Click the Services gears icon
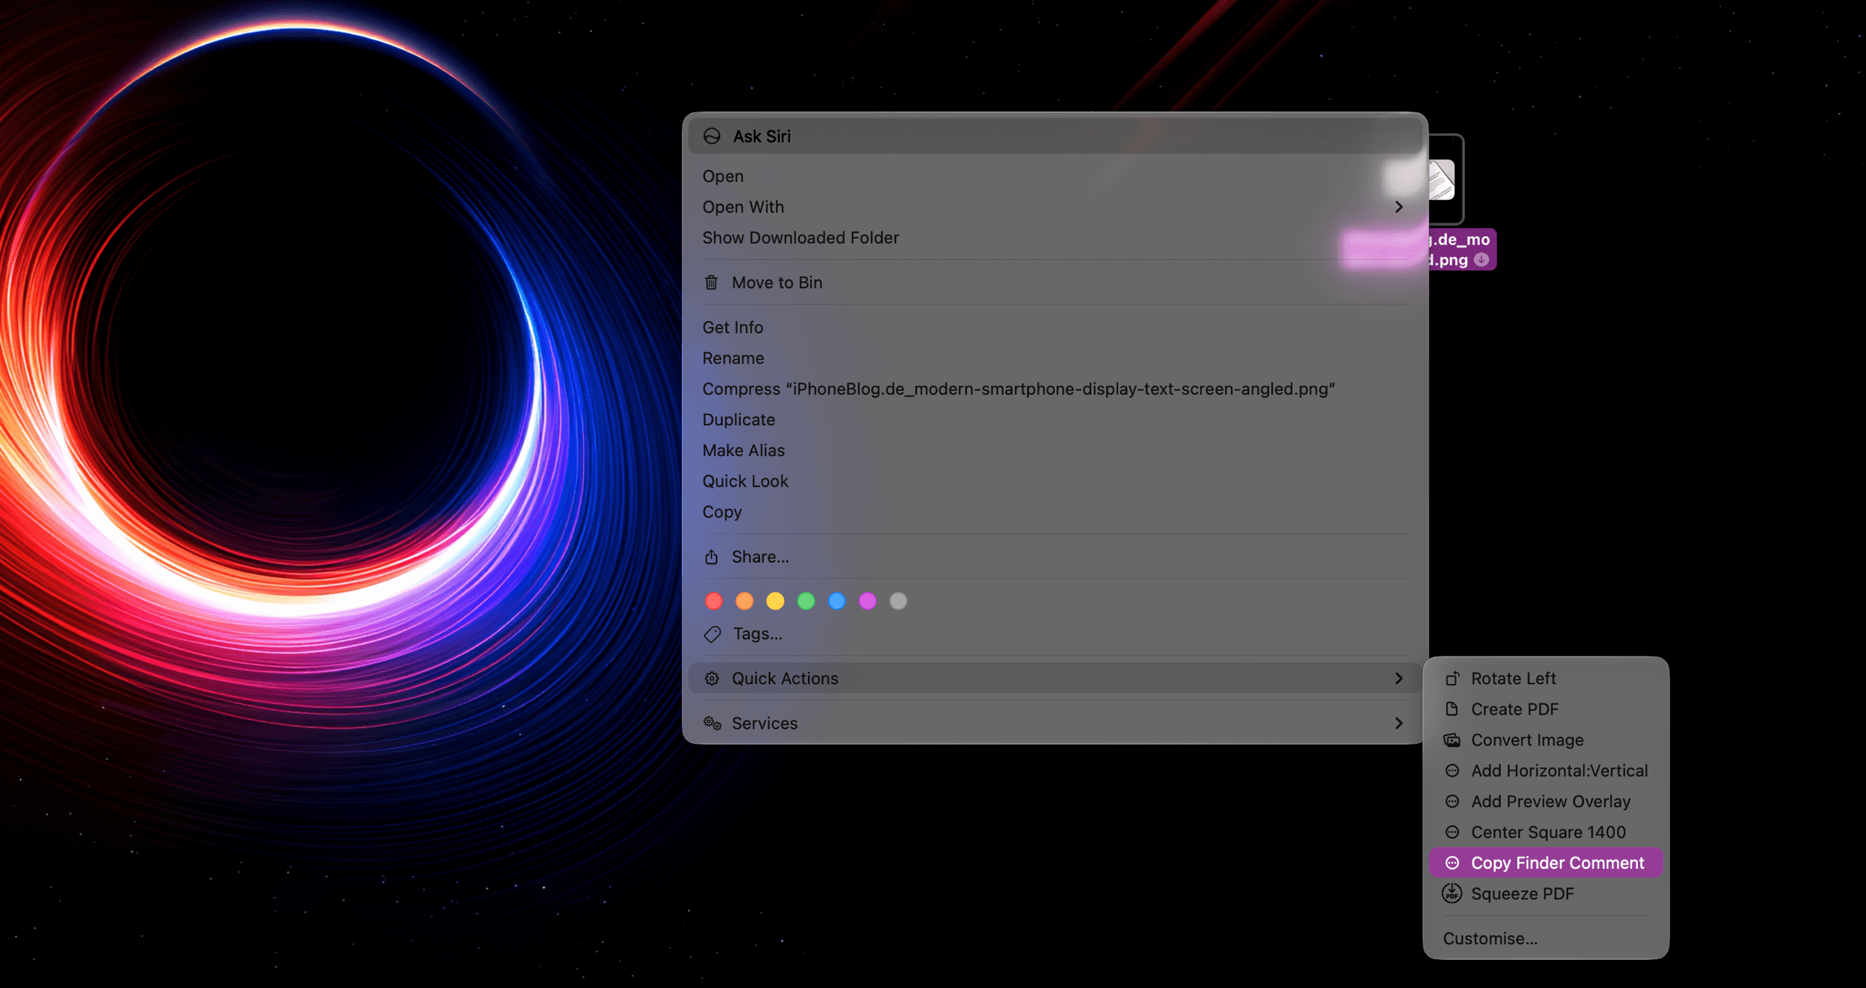Image resolution: width=1866 pixels, height=988 pixels. tap(712, 723)
